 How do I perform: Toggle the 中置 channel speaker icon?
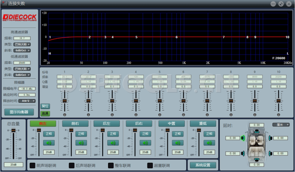point(178,143)
